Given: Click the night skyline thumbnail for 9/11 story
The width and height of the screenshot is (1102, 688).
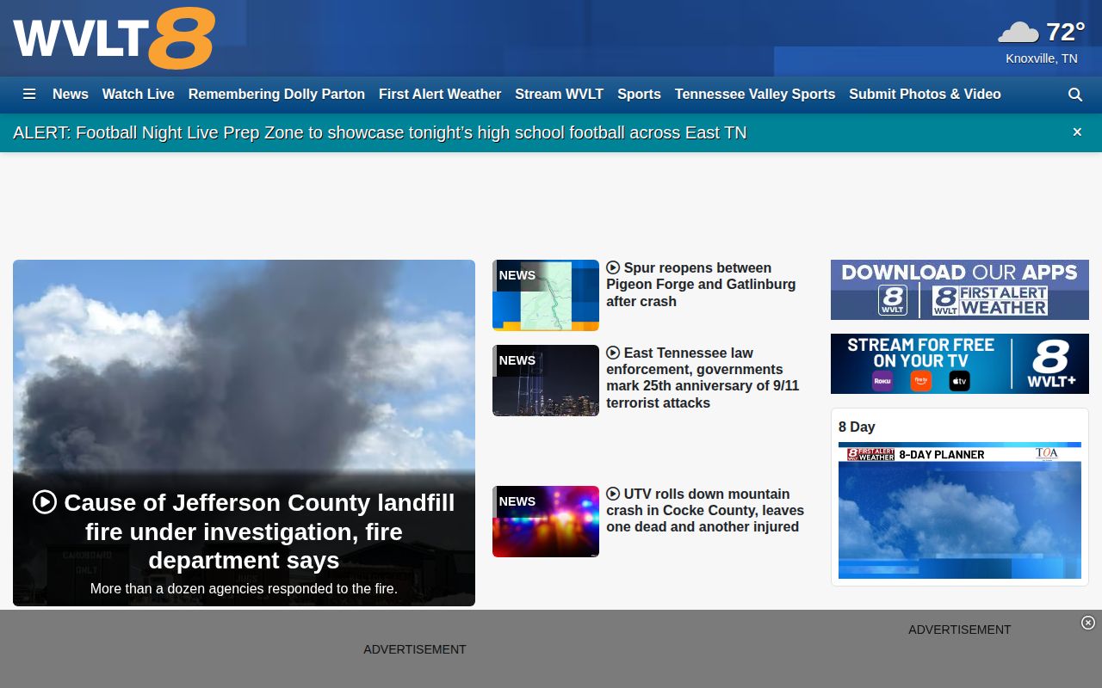Looking at the screenshot, I should pos(546,380).
